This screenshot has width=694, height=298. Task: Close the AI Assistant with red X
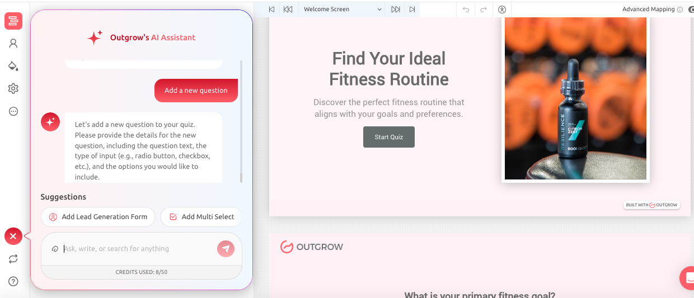(13, 236)
